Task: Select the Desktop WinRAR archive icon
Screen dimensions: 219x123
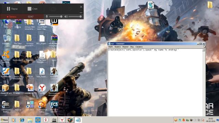Action: pos(18,24)
